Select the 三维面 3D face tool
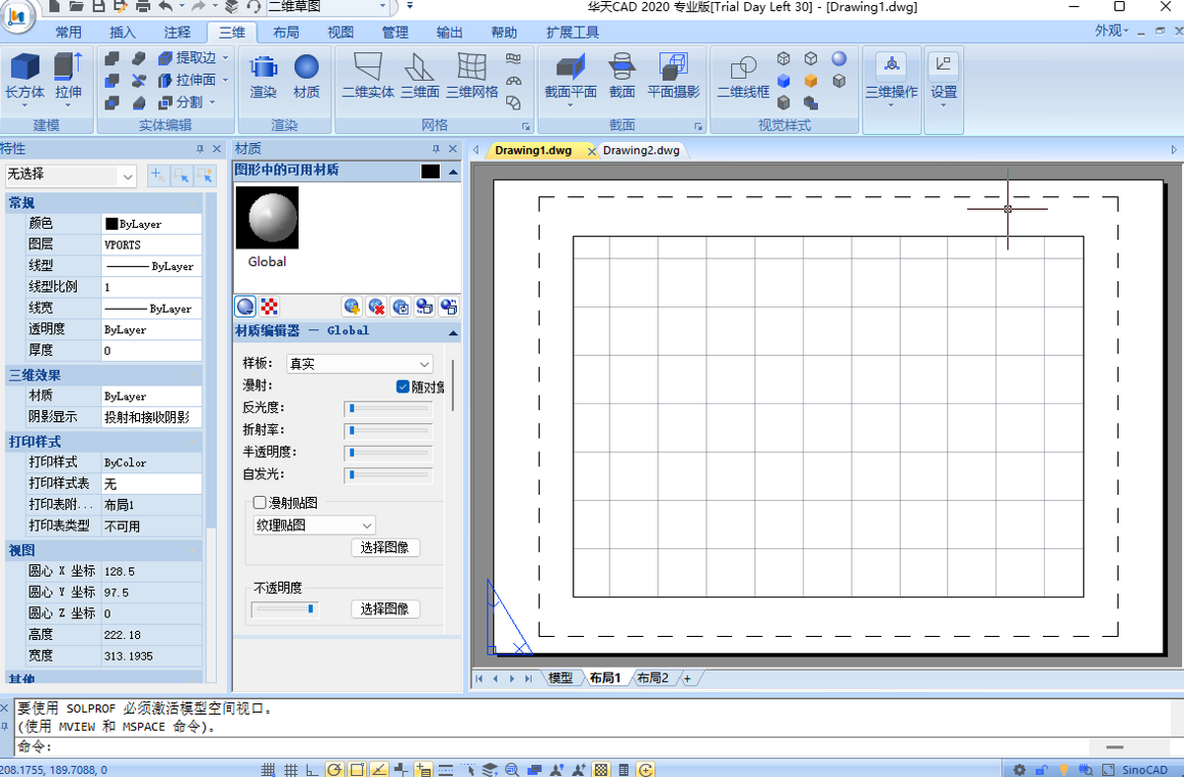1184x777 pixels. pos(419,76)
